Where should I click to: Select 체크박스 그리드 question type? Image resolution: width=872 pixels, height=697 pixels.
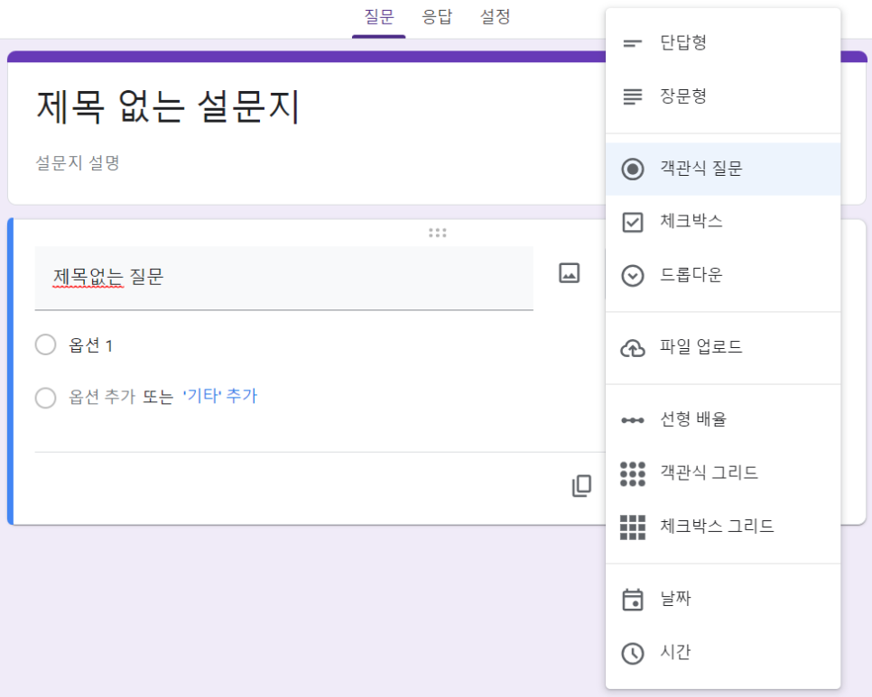pos(723,527)
